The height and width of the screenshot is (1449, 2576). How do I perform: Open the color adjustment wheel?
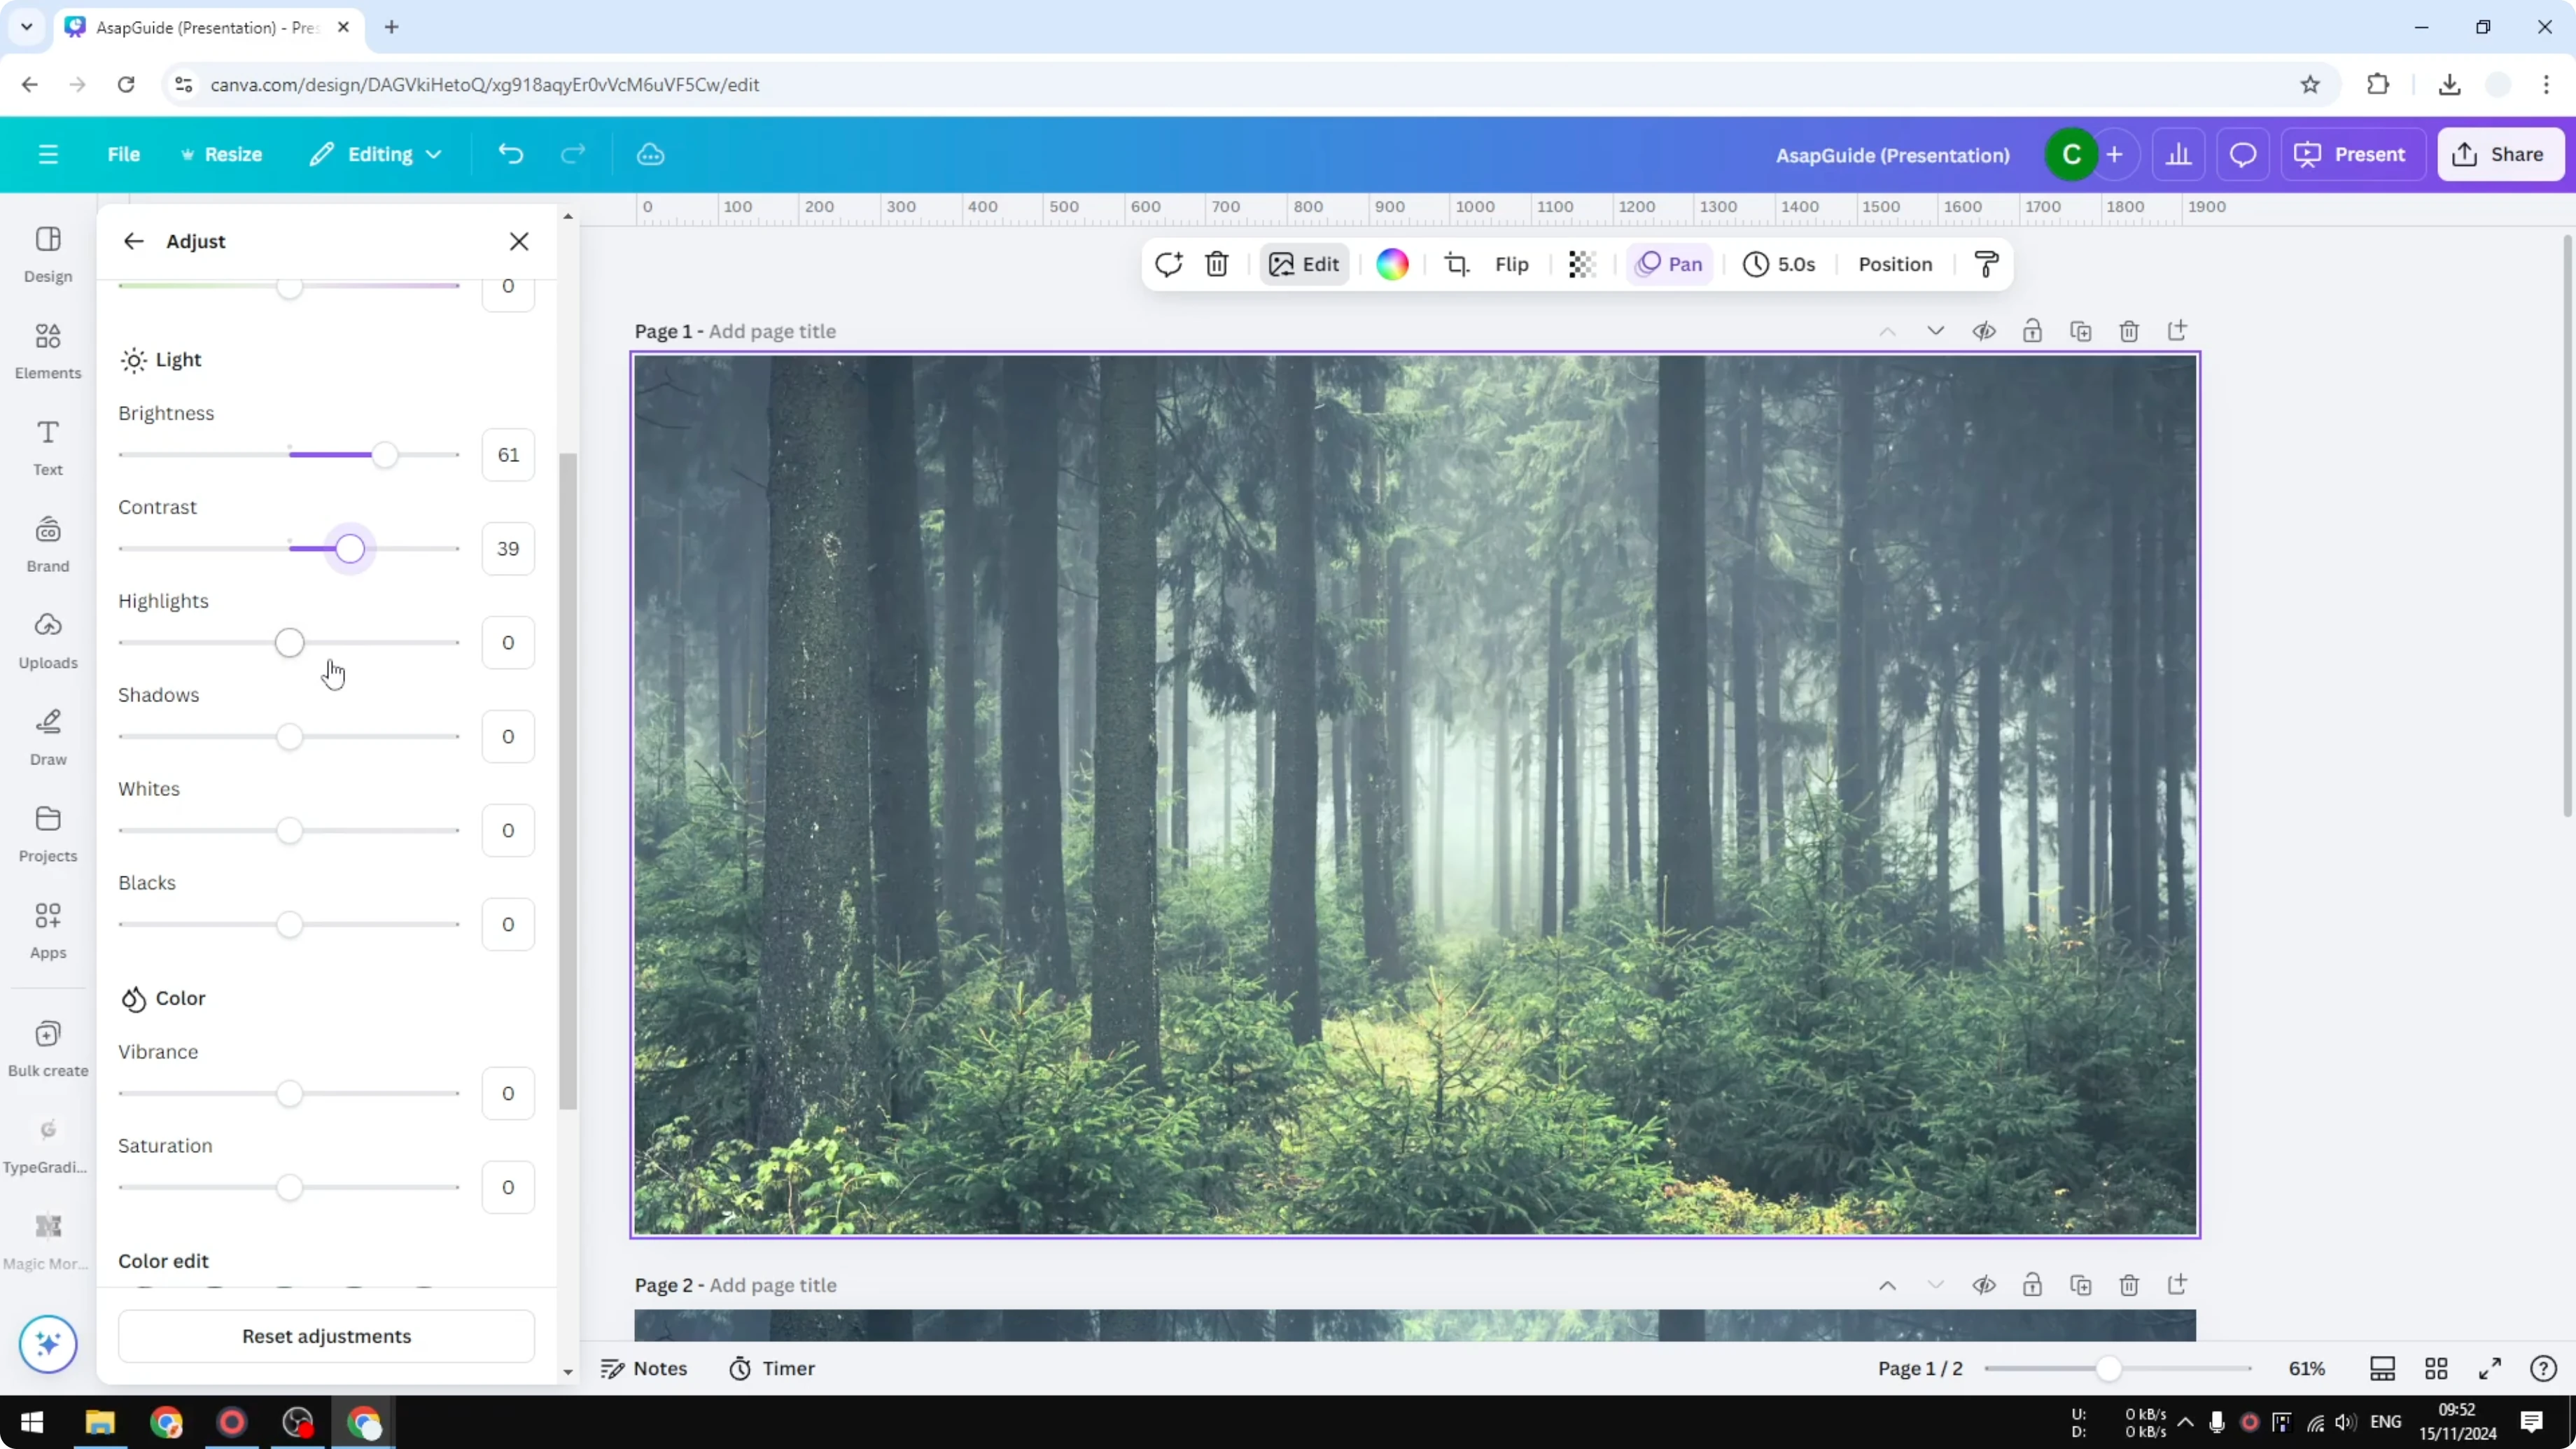[x=1392, y=264]
